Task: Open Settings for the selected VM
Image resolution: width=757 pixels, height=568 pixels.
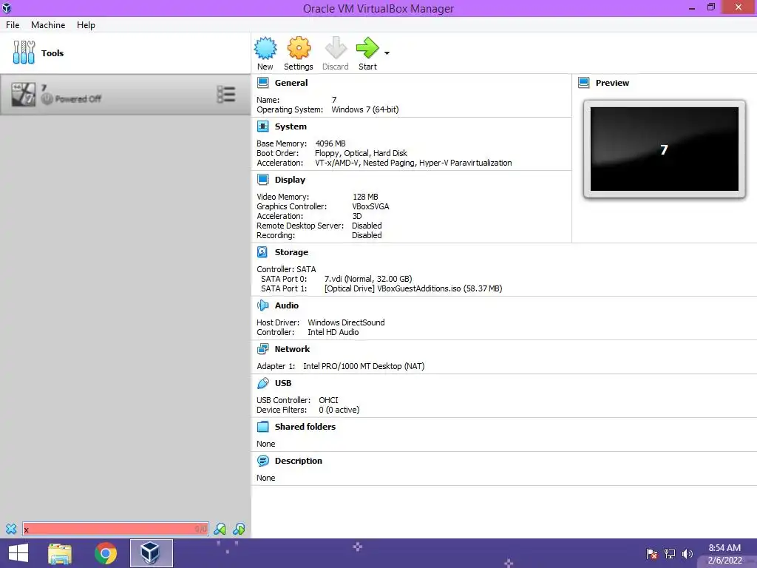Action: coord(299,53)
